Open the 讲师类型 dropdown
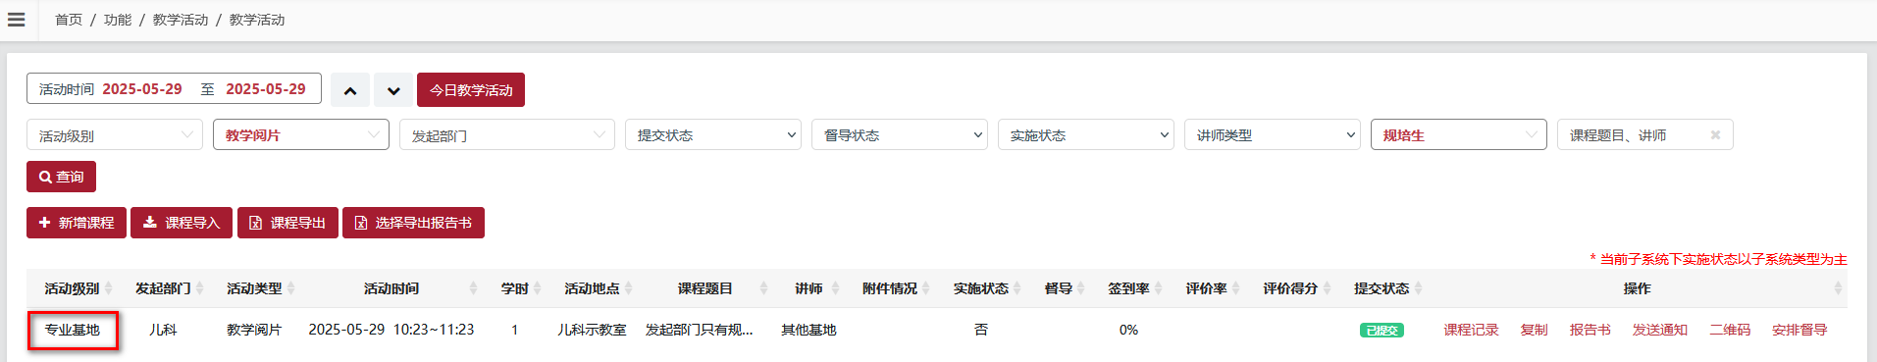This screenshot has height=362, width=1877. (1273, 135)
